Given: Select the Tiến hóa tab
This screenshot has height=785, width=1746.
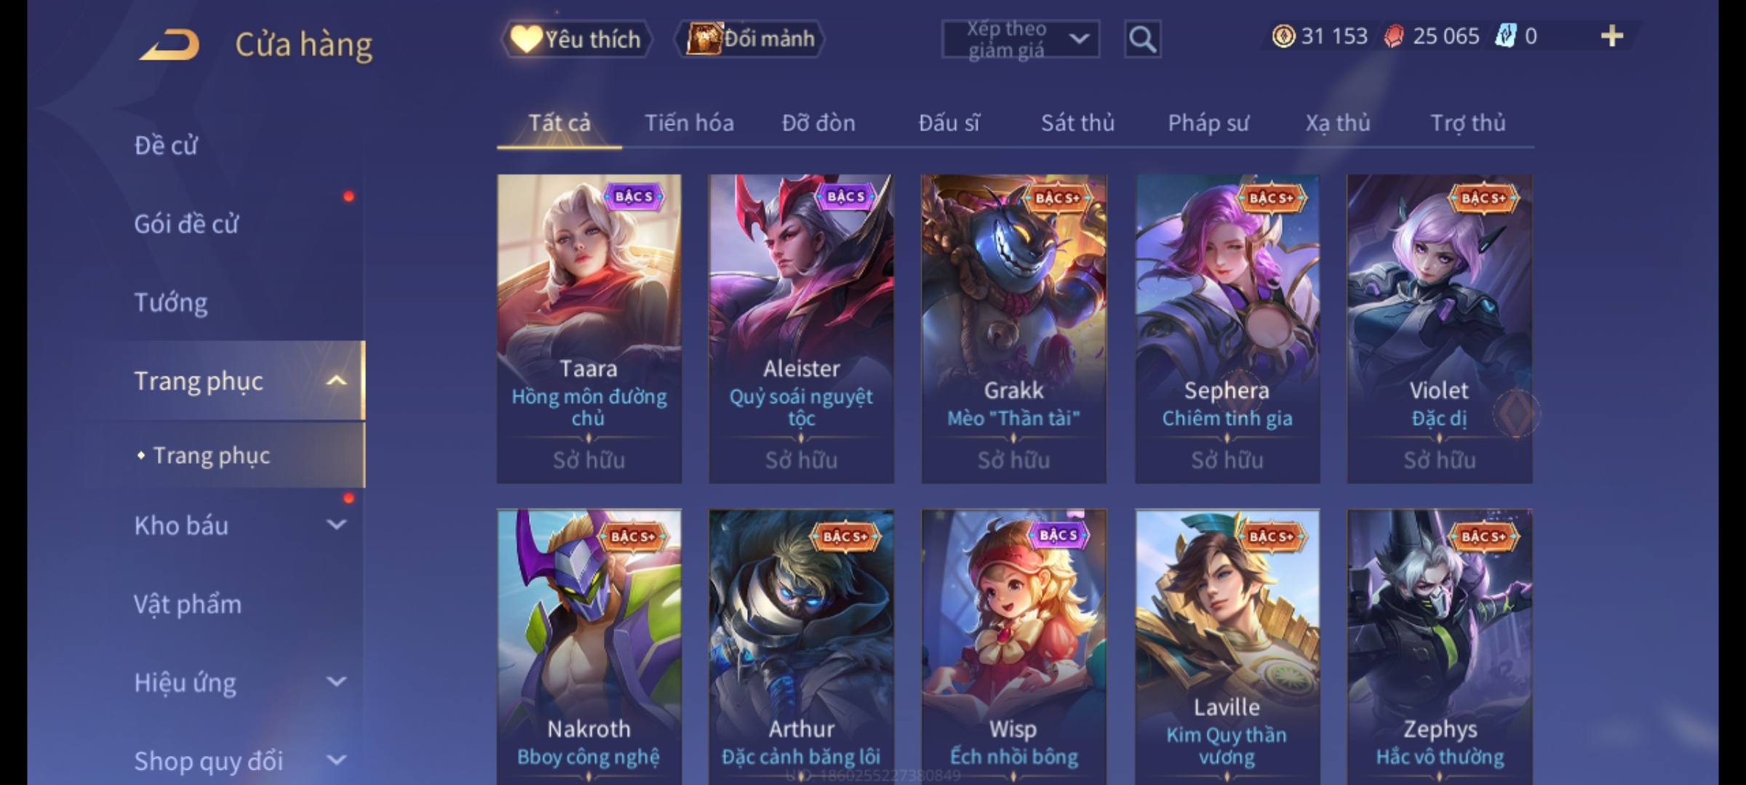Looking at the screenshot, I should [x=689, y=123].
